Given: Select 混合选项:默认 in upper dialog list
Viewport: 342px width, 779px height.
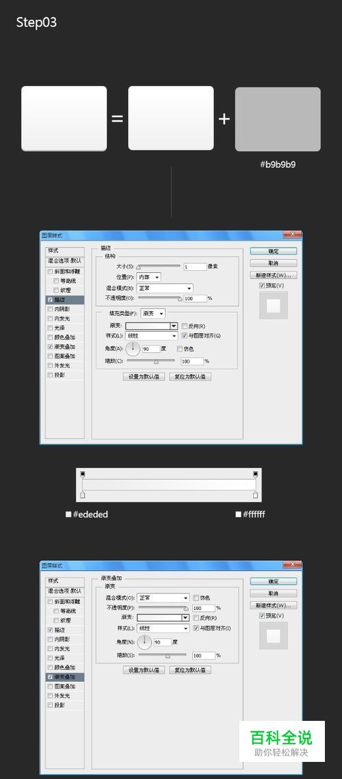Looking at the screenshot, I should pyautogui.click(x=64, y=261).
